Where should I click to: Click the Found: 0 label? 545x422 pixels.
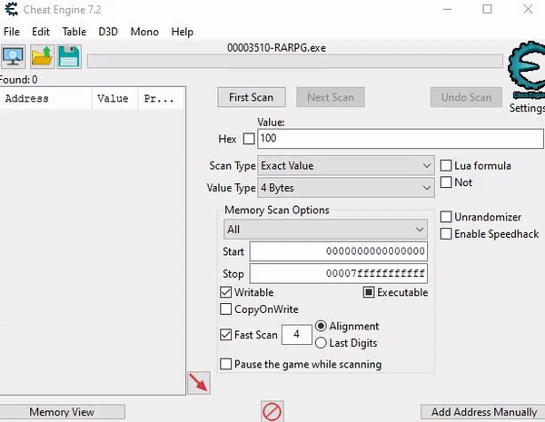19,80
